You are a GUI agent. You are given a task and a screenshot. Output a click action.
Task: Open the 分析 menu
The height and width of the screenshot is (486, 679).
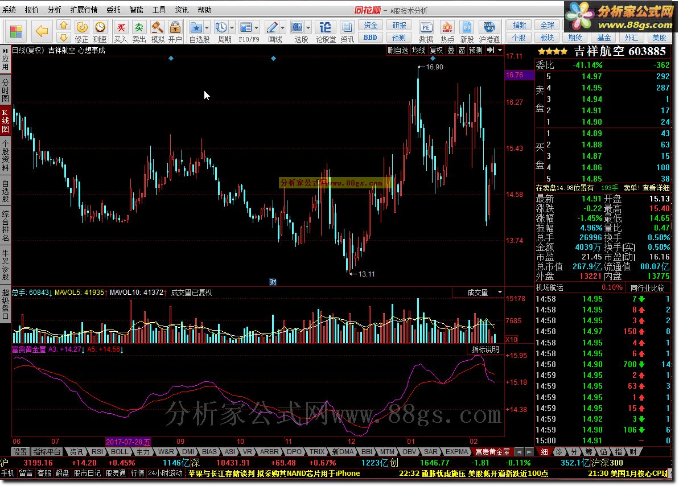pos(54,10)
